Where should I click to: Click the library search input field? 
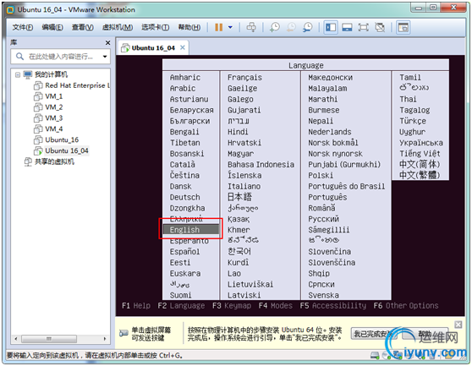(x=61, y=57)
